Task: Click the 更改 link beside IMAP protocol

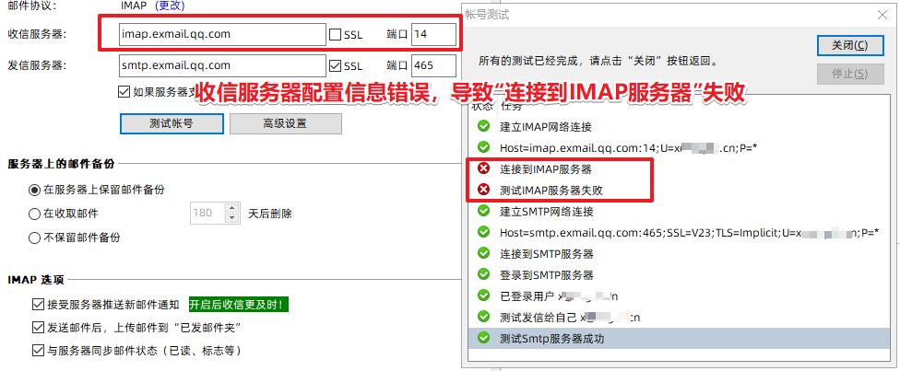Action: click(x=169, y=6)
